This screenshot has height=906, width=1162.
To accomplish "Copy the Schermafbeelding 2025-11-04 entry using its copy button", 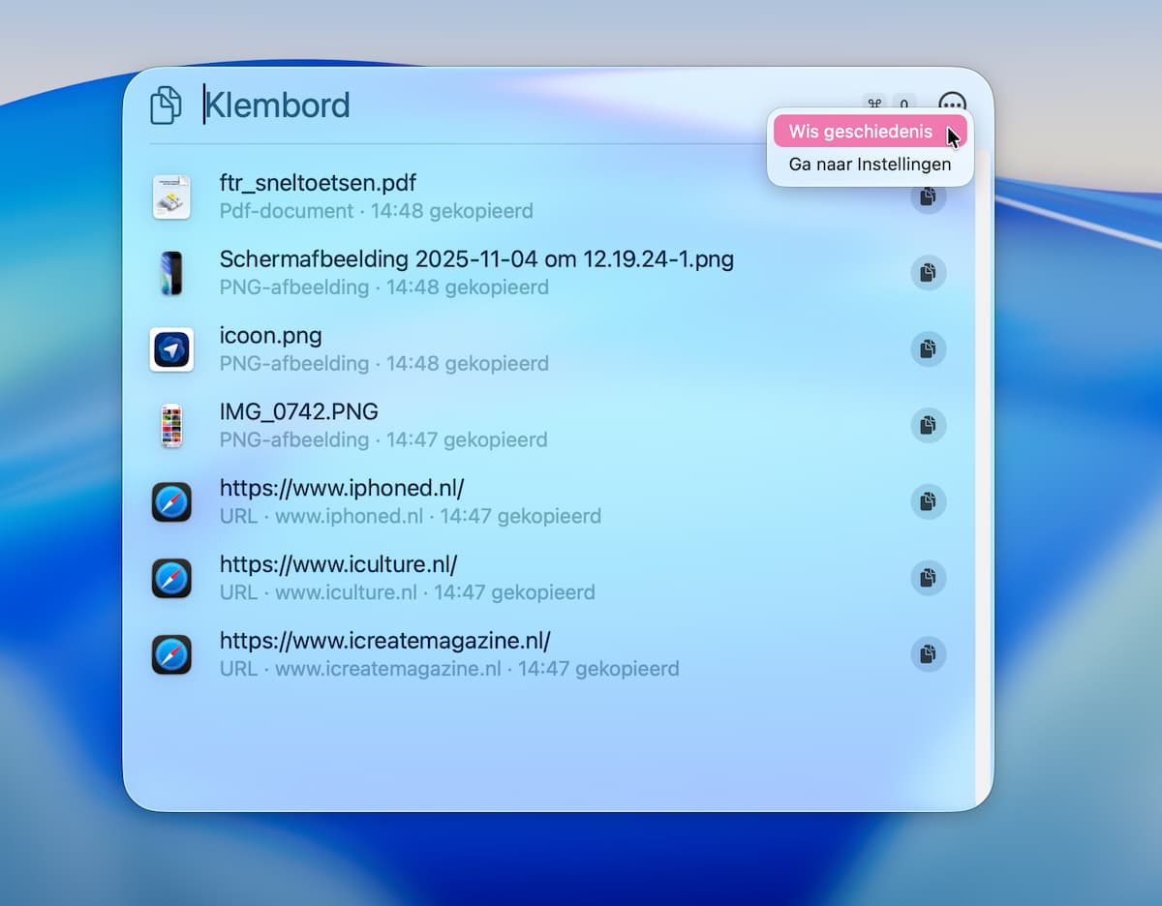I will (x=928, y=273).
